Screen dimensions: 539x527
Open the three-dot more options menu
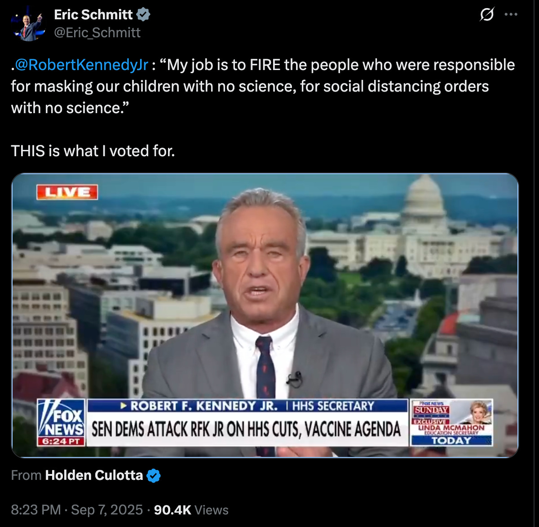click(511, 15)
